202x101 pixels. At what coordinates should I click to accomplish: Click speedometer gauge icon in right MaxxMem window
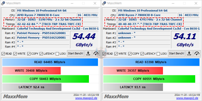[x=197, y=53]
